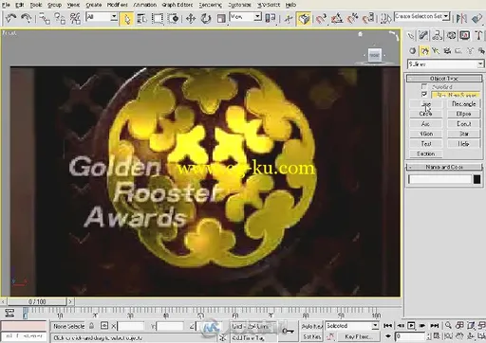This screenshot has width=486, height=343.
Task: Switch to the Utilities hammer tab
Action: pyautogui.click(x=478, y=35)
